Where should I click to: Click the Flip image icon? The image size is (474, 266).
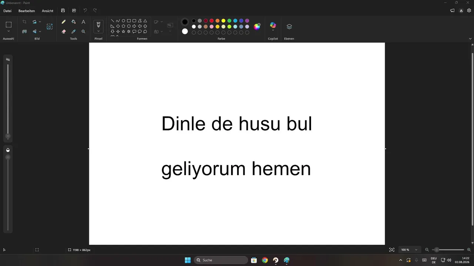pyautogui.click(x=34, y=31)
